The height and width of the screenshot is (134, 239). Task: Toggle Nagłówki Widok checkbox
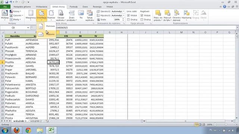coord(142,16)
